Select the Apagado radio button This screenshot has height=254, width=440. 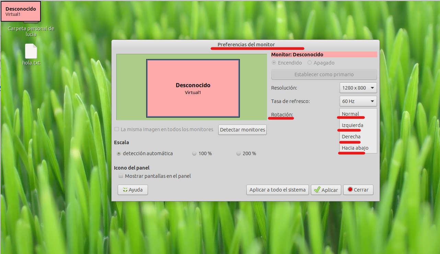pos(310,63)
